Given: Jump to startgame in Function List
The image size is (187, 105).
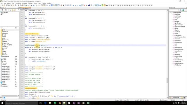Looking at the screenshot, I should click(177, 18).
